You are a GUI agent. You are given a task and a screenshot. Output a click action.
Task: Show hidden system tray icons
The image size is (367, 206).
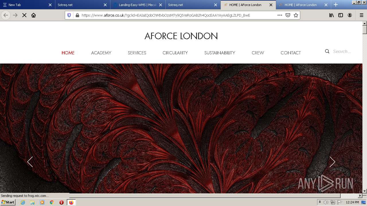tap(320, 202)
